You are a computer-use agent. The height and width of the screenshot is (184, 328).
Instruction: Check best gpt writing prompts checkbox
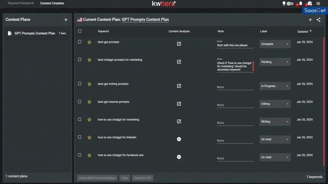click(x=80, y=84)
